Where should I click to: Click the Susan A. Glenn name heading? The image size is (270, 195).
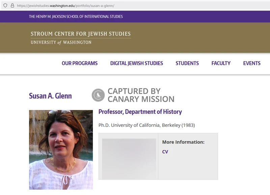(x=50, y=96)
